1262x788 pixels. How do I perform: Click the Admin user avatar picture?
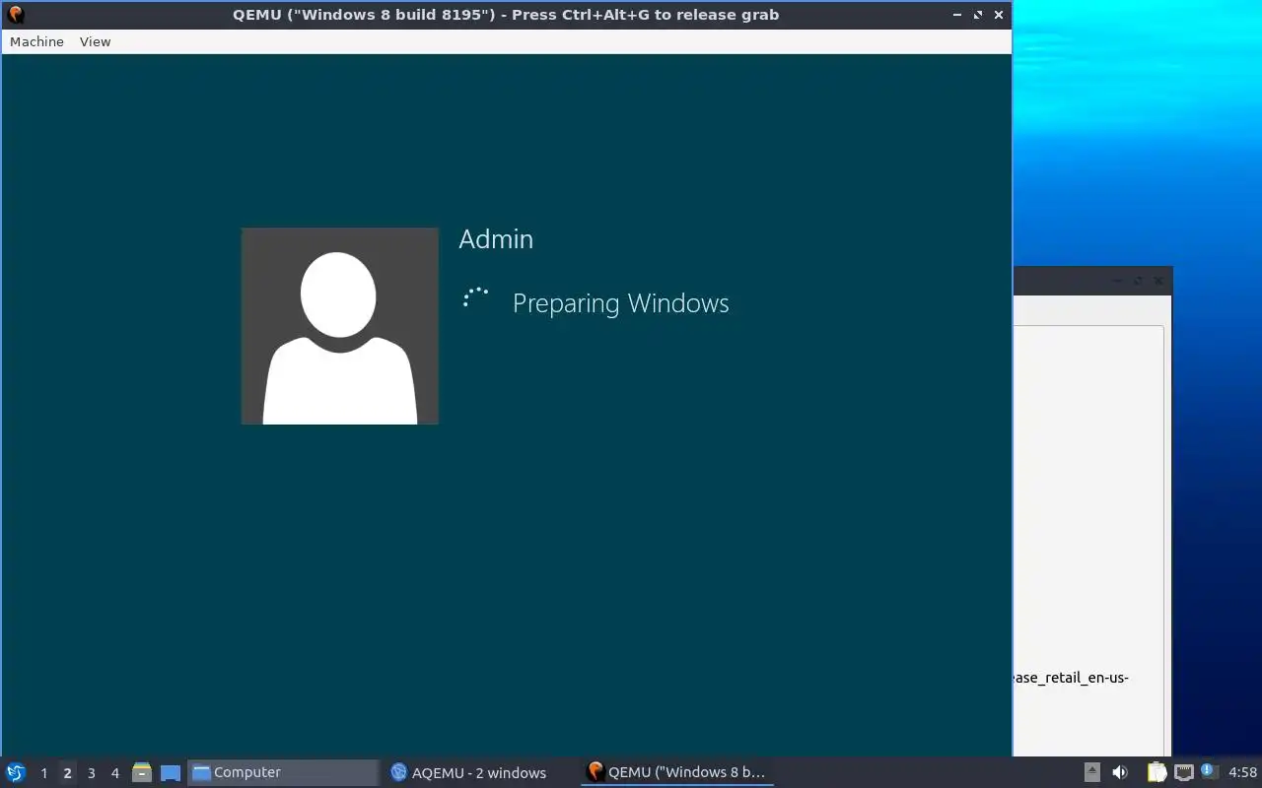[340, 326]
